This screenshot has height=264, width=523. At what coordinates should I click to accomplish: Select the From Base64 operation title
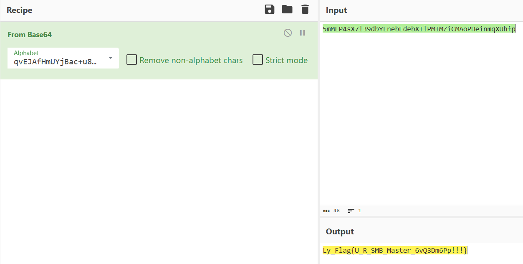click(30, 35)
